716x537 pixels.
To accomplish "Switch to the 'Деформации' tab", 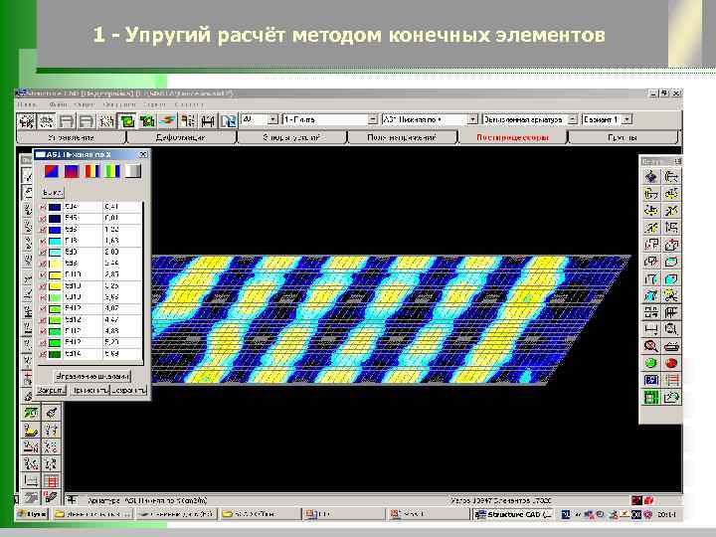I will 181,137.
